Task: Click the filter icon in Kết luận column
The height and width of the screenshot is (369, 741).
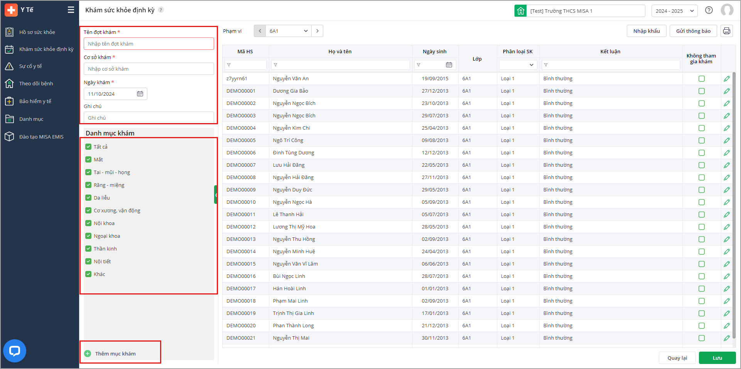Action: point(546,65)
